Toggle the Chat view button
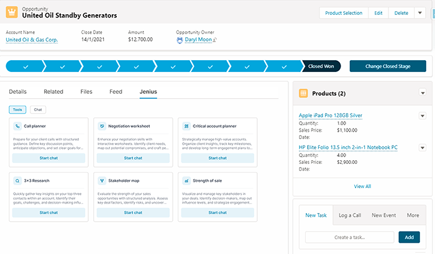The image size is (435, 254). point(38,109)
